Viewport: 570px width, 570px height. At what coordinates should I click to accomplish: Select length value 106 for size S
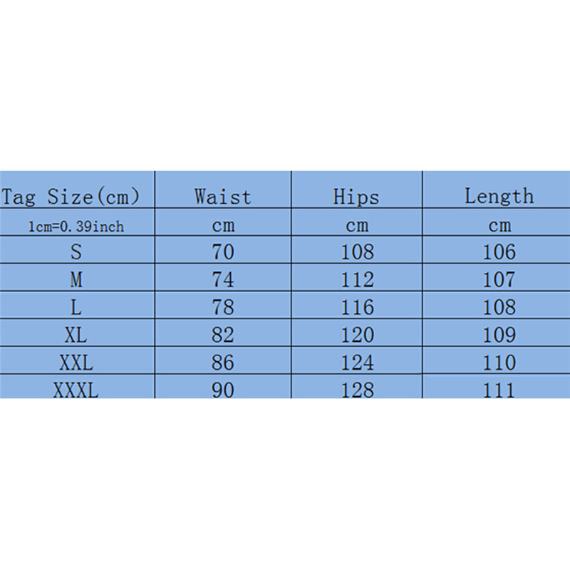(499, 252)
